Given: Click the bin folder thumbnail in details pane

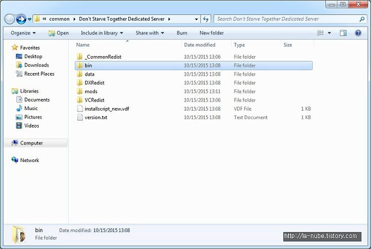Looking at the screenshot, I should pyautogui.click(x=19, y=235).
